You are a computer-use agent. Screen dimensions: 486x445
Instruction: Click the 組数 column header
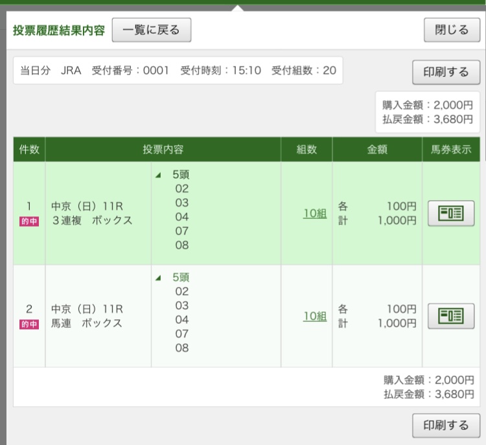307,150
